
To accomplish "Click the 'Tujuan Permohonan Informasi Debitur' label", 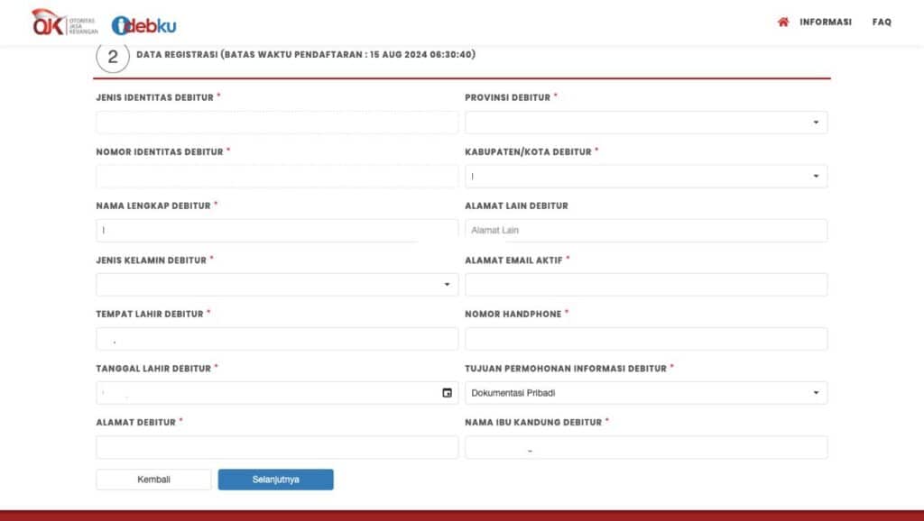I will (x=566, y=369).
